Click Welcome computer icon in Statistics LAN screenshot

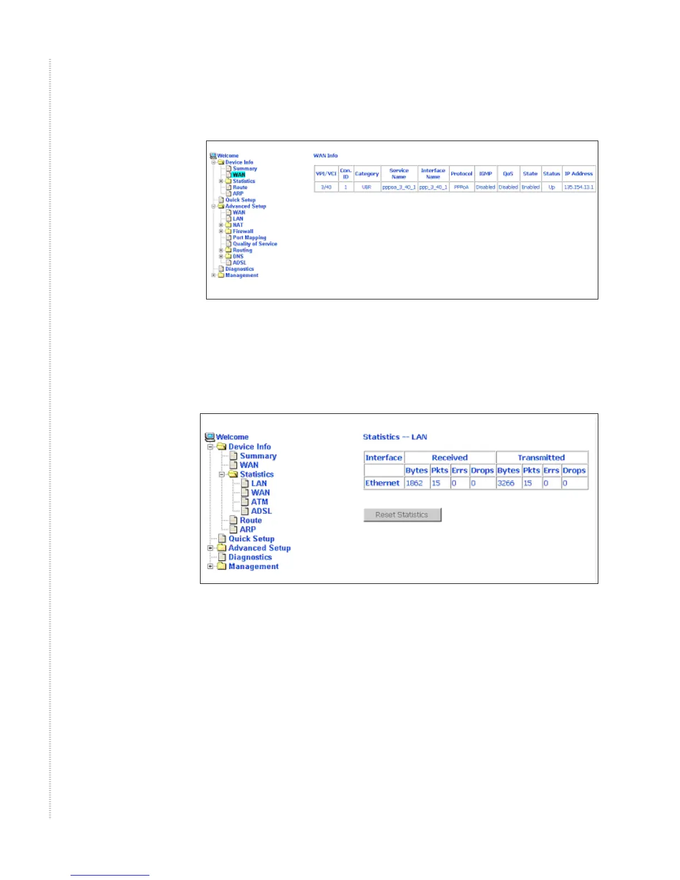coord(210,437)
